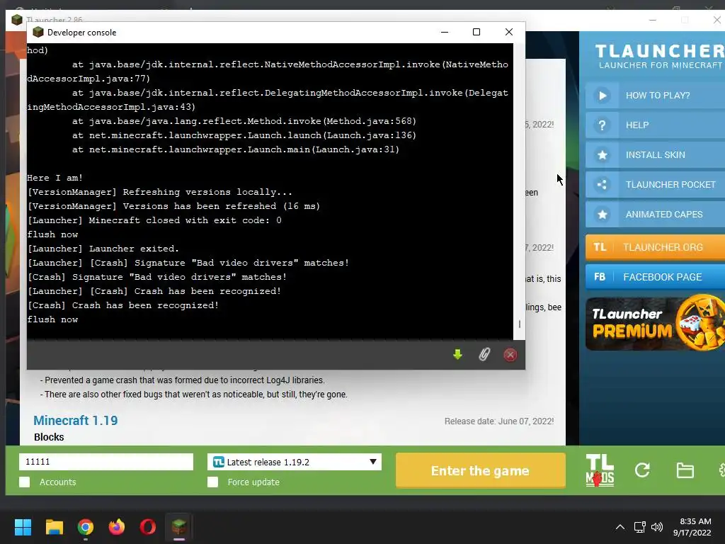Click the star icon beside Install Skin
The height and width of the screenshot is (544, 725).
pos(602,155)
